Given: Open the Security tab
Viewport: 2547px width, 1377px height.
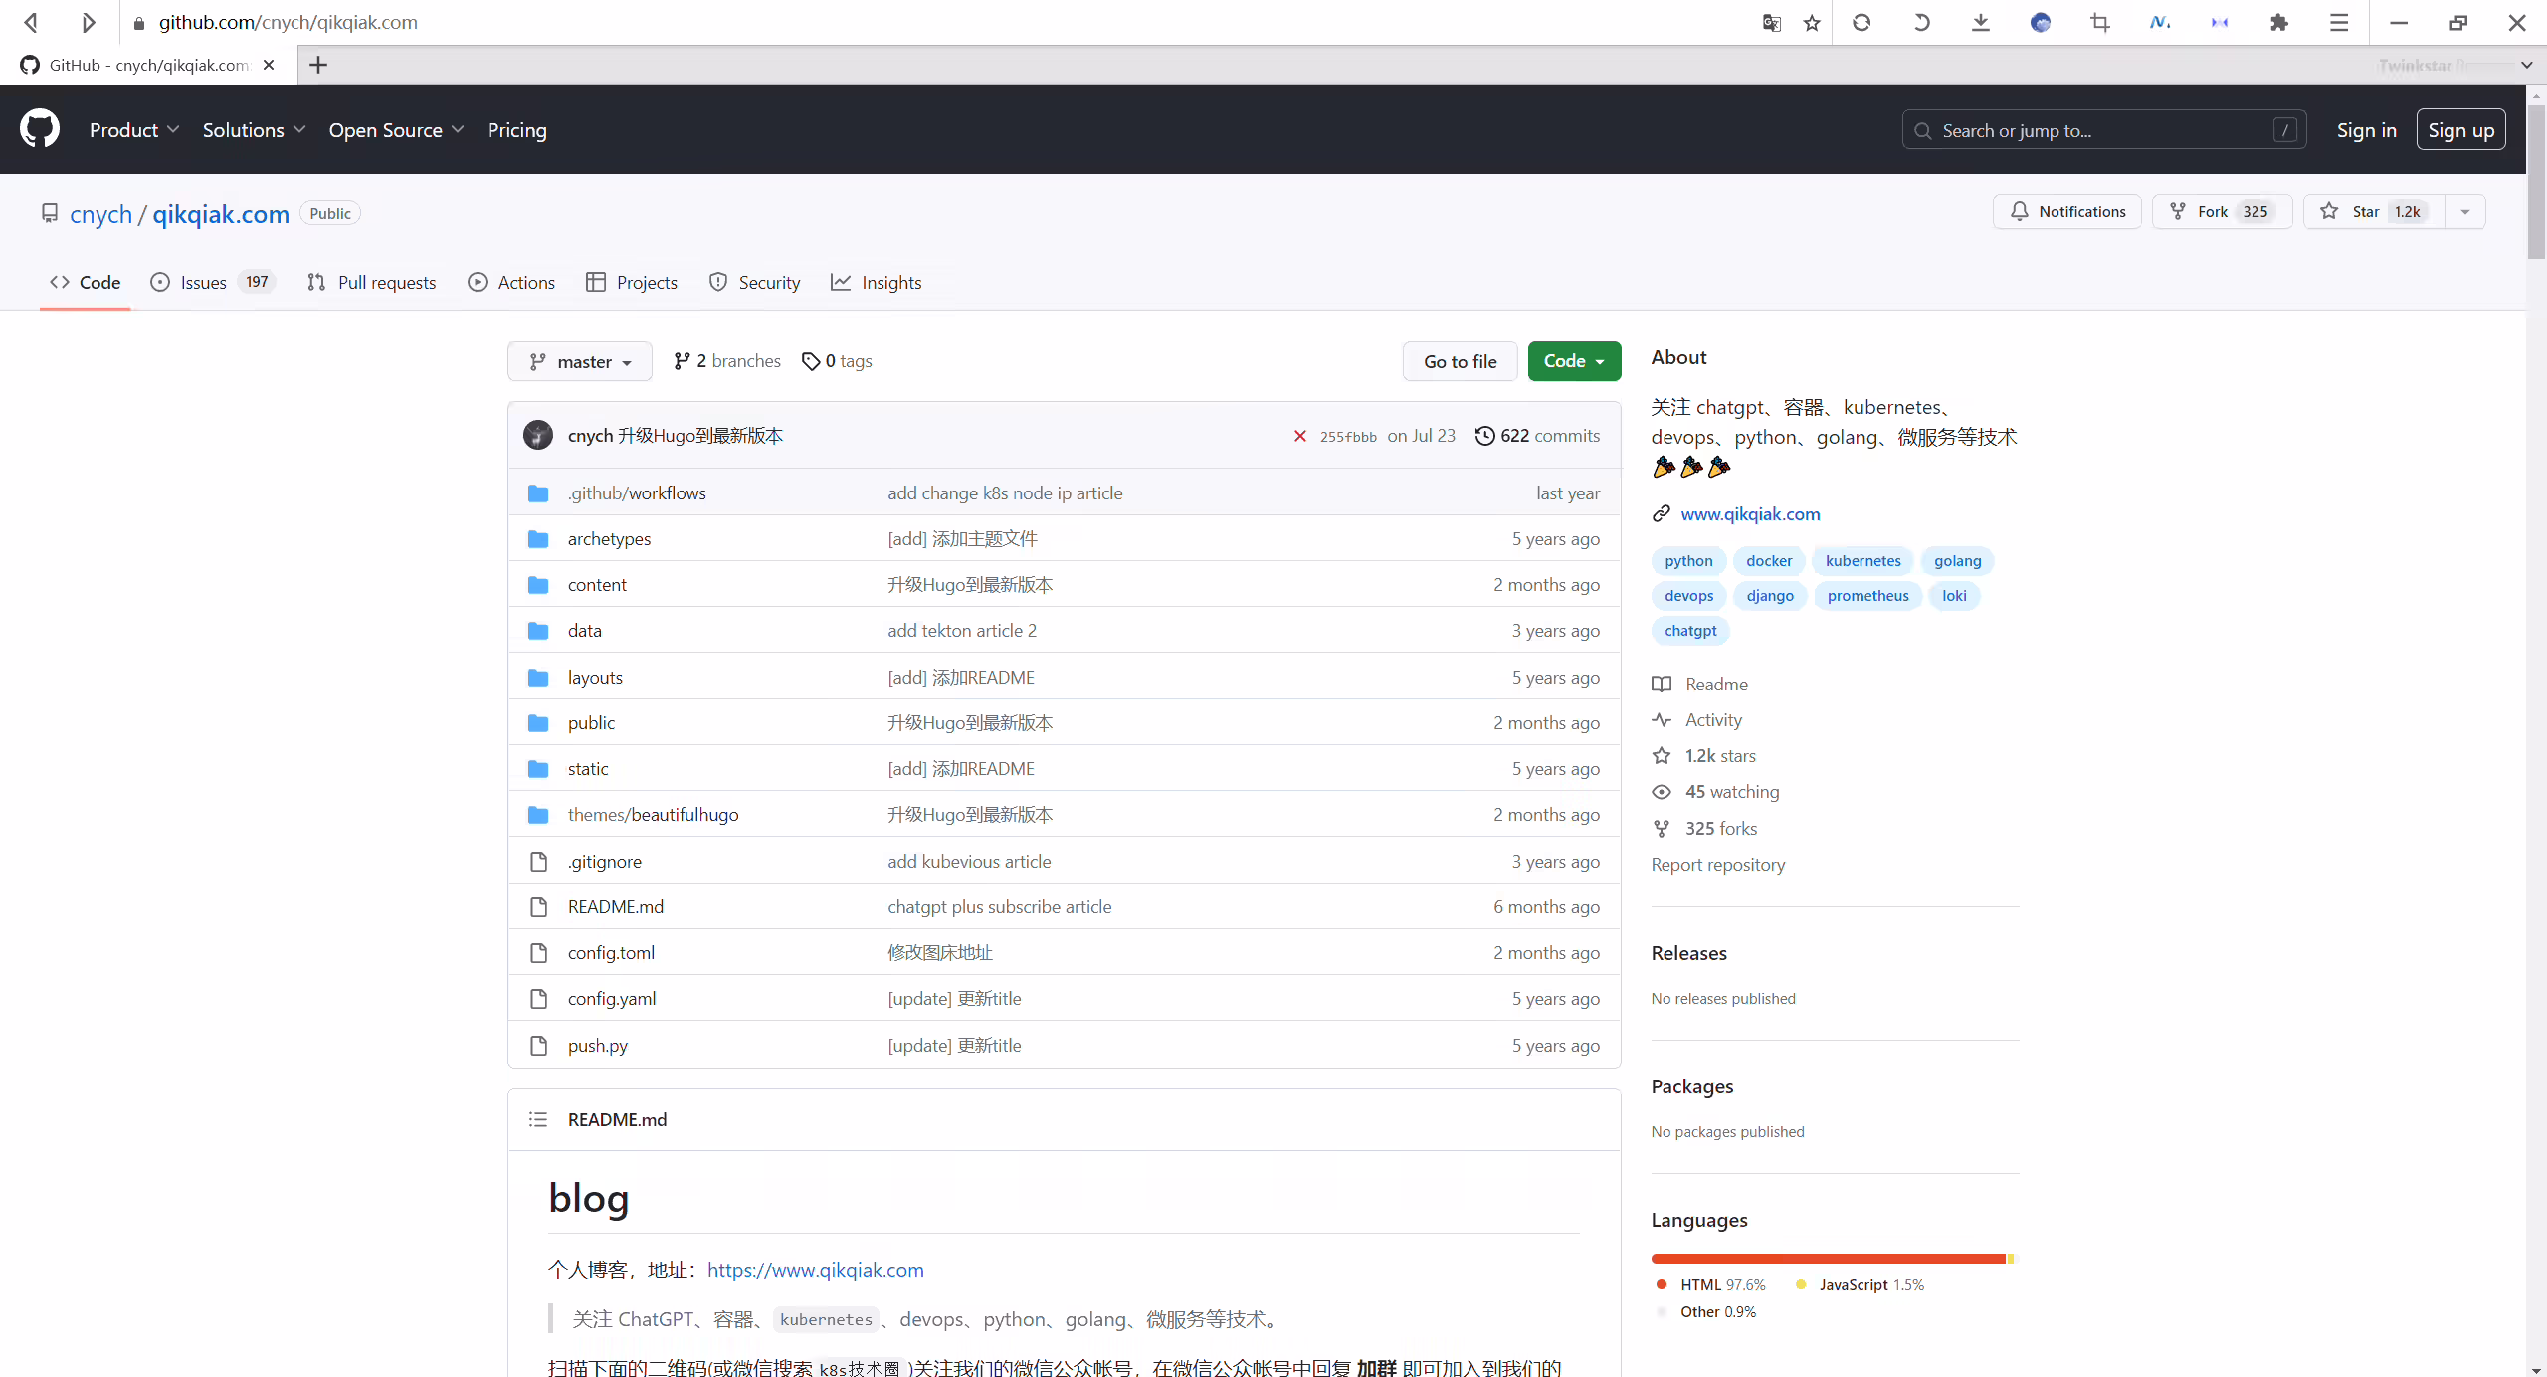Looking at the screenshot, I should [754, 282].
